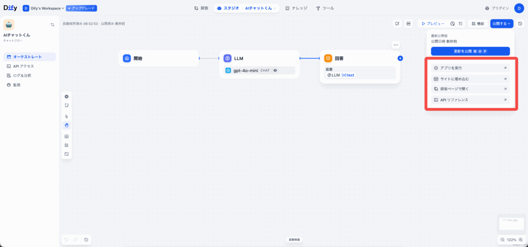The height and width of the screenshot is (247, 528).
Task: Click the undo arrow icon
Action: point(66,240)
